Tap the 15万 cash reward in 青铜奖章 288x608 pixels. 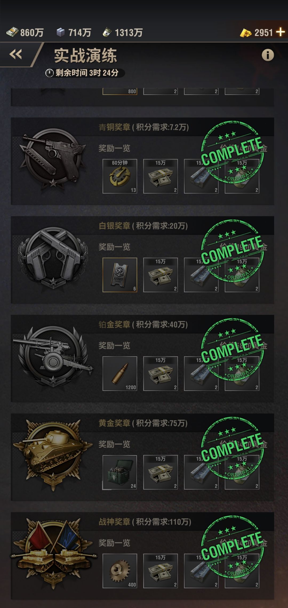[x=161, y=176]
